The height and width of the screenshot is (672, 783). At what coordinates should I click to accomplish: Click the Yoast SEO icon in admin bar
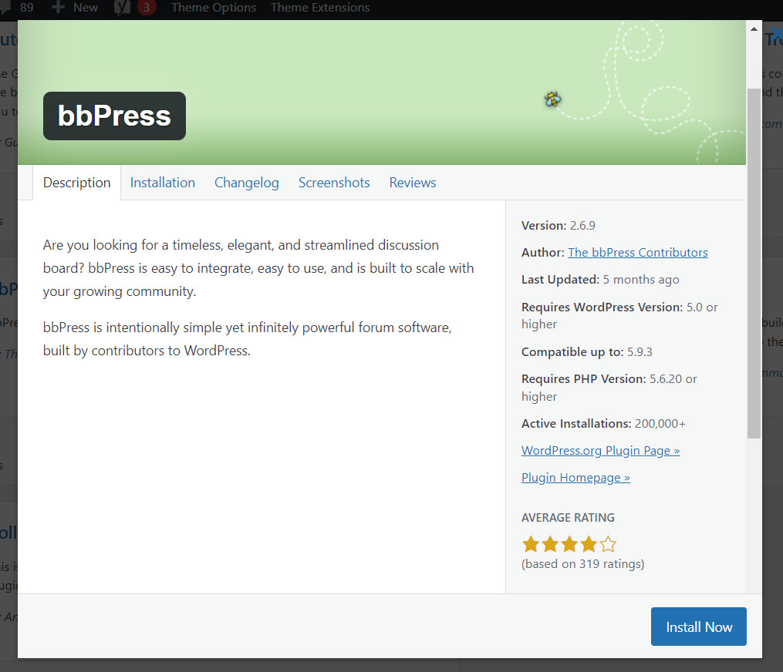pos(122,8)
